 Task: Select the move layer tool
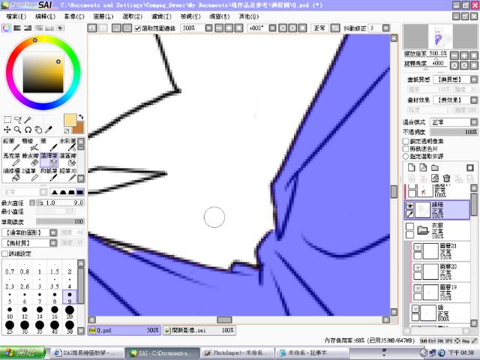pos(7,130)
